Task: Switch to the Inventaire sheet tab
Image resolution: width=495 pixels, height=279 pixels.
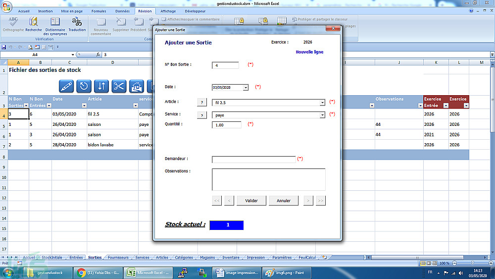Action: [231, 258]
